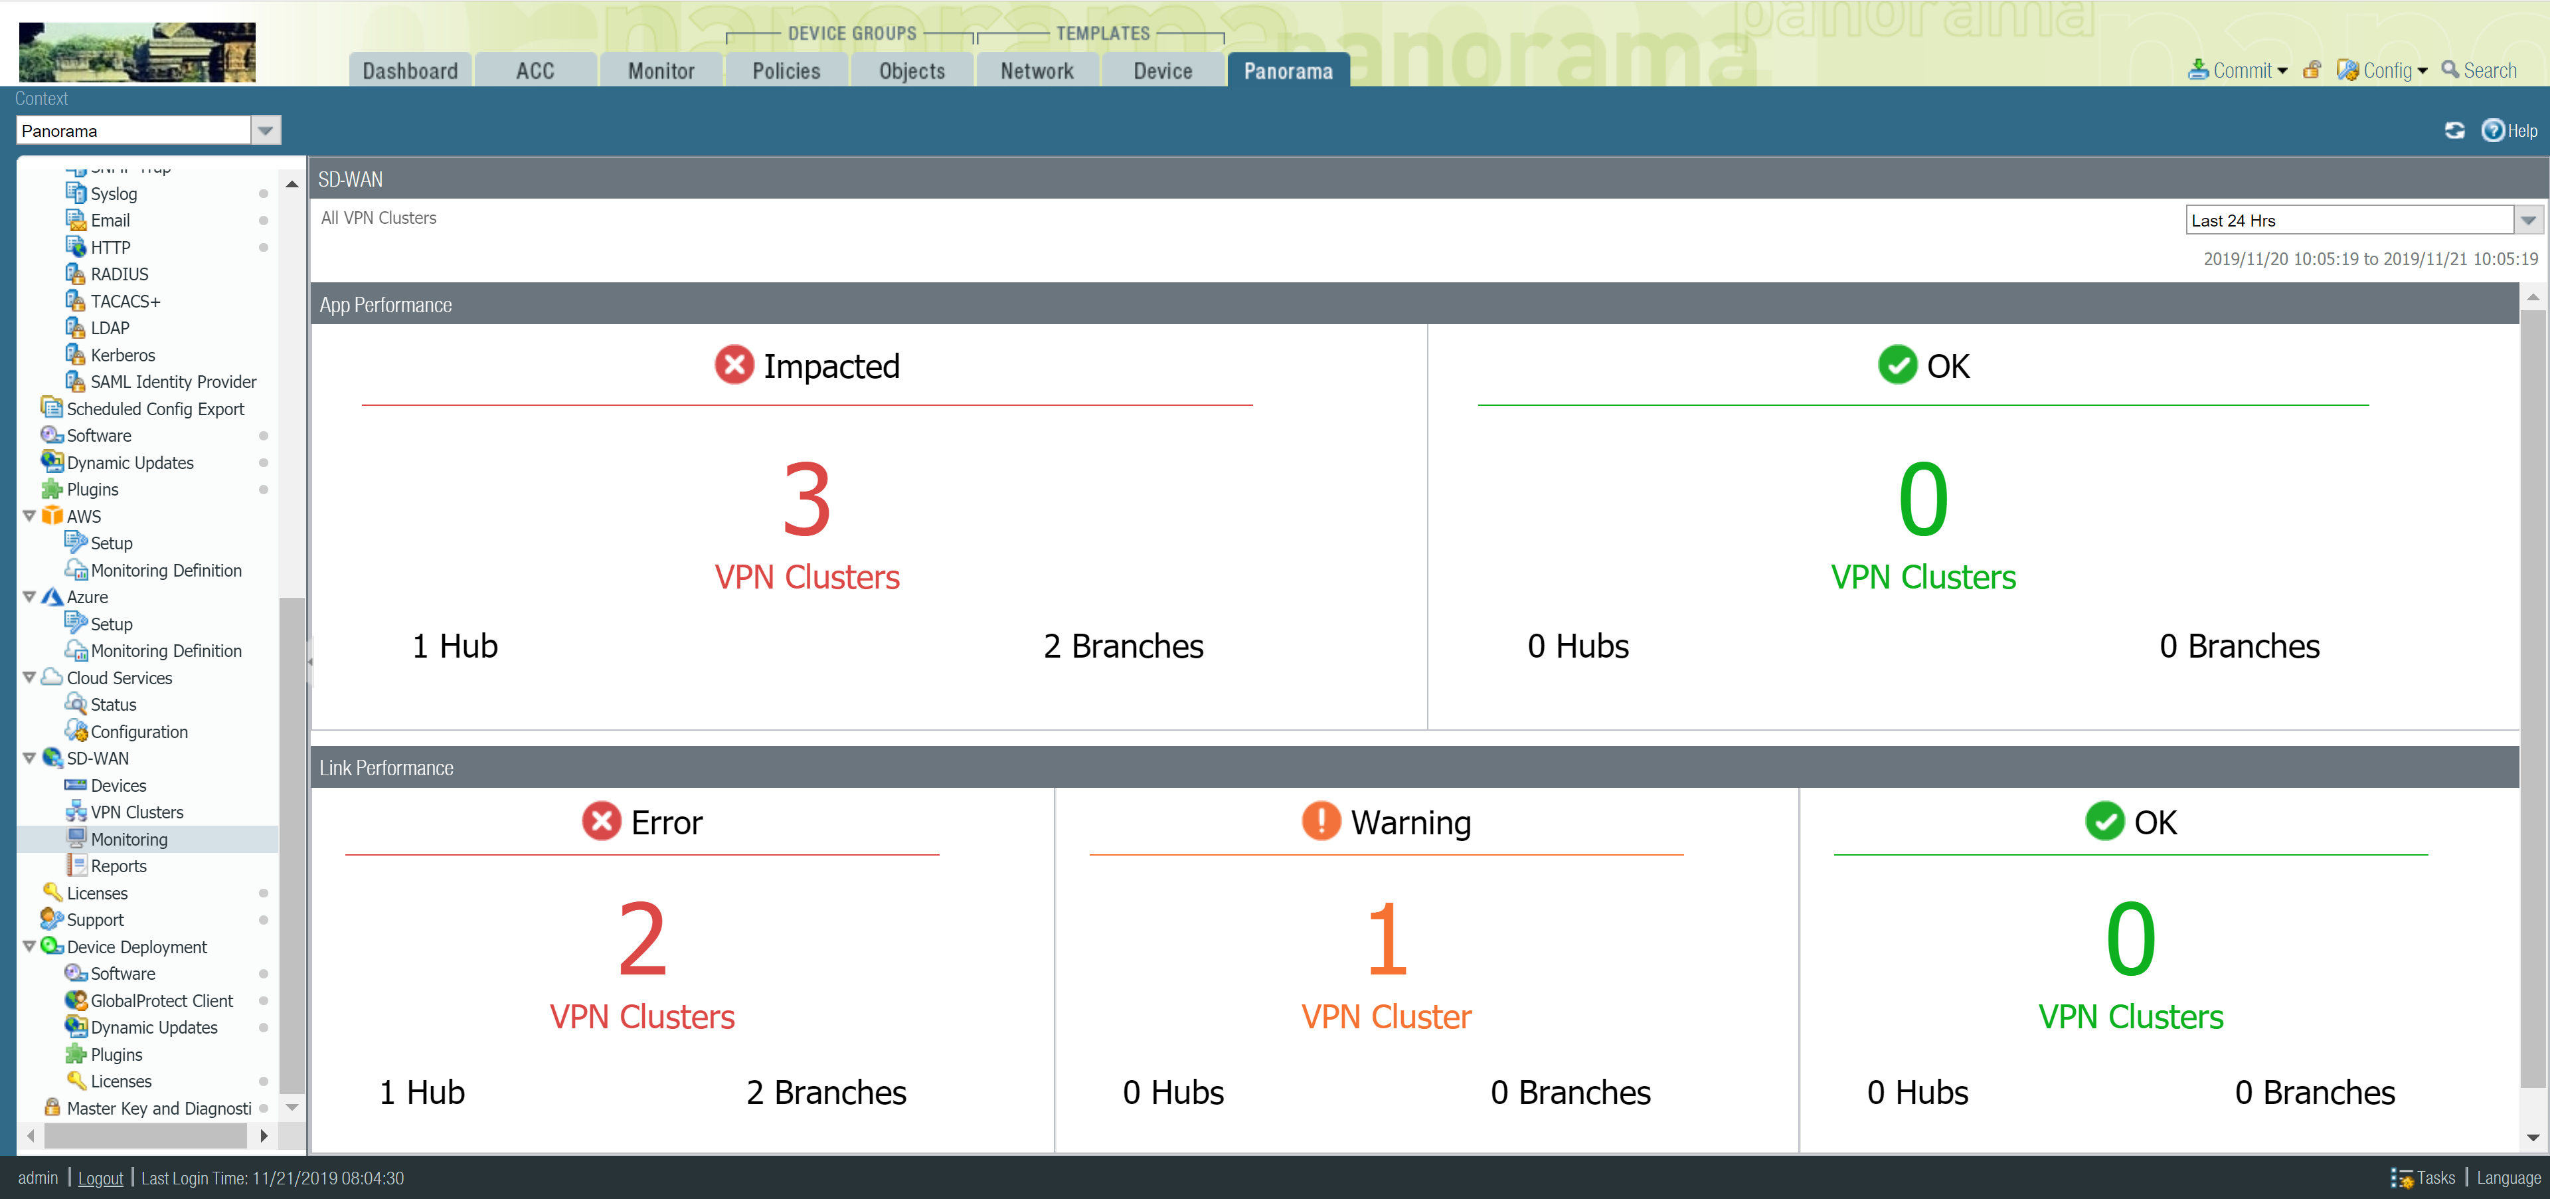Collapse the Device Deployment tree node
This screenshot has width=2550, height=1199.
pos(30,947)
